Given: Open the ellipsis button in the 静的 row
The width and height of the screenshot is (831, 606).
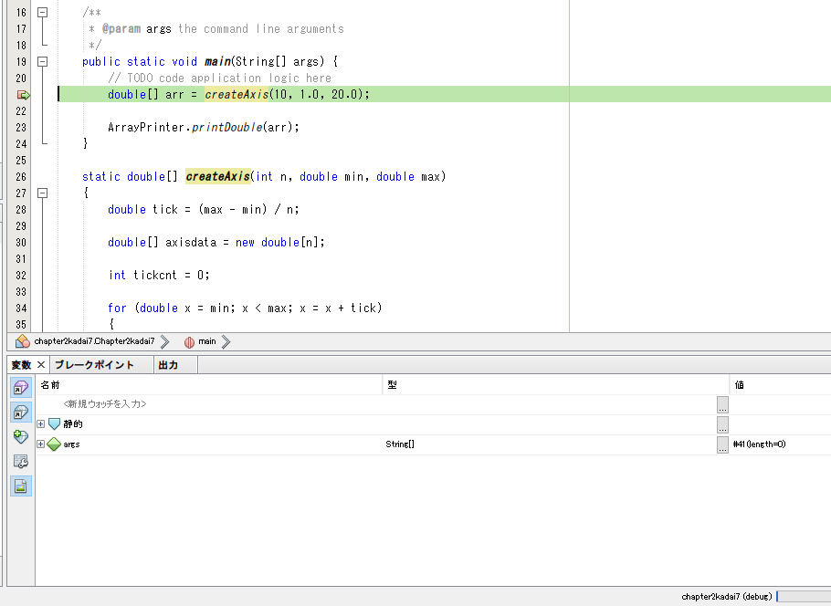Looking at the screenshot, I should coord(722,424).
